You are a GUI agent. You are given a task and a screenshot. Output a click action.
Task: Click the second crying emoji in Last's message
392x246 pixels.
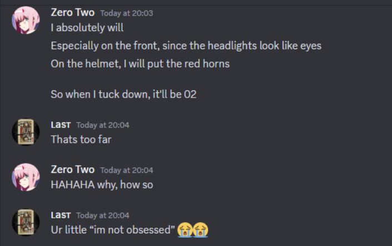pyautogui.click(x=200, y=229)
